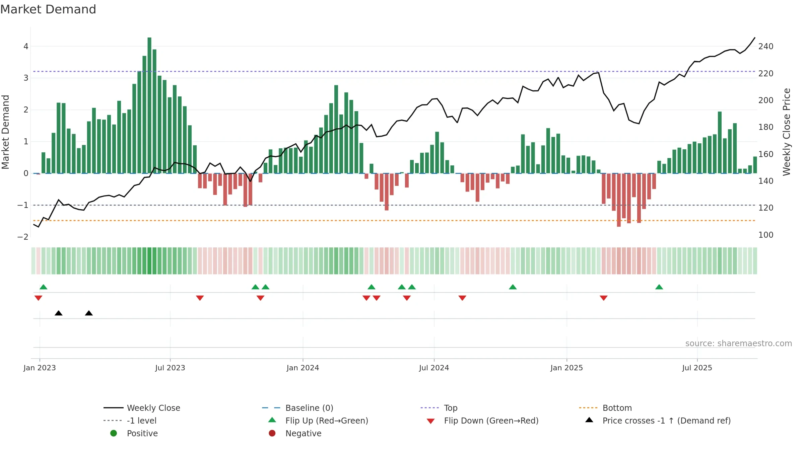Screen dimensions: 804x452
Task: Click the Positive legend label
Action: (x=142, y=433)
